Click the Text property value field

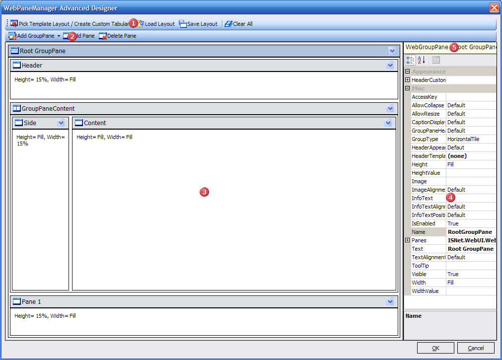point(471,249)
